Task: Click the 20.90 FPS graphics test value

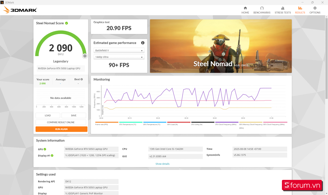Action: tap(119, 28)
